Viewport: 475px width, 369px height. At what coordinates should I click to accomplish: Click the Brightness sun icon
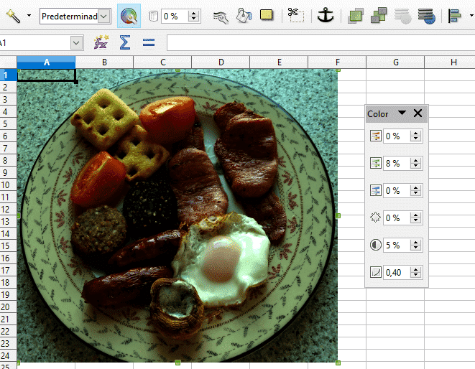(376, 218)
